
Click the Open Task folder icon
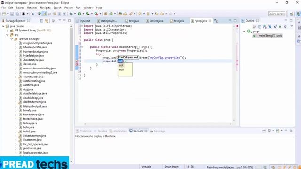coord(125,14)
